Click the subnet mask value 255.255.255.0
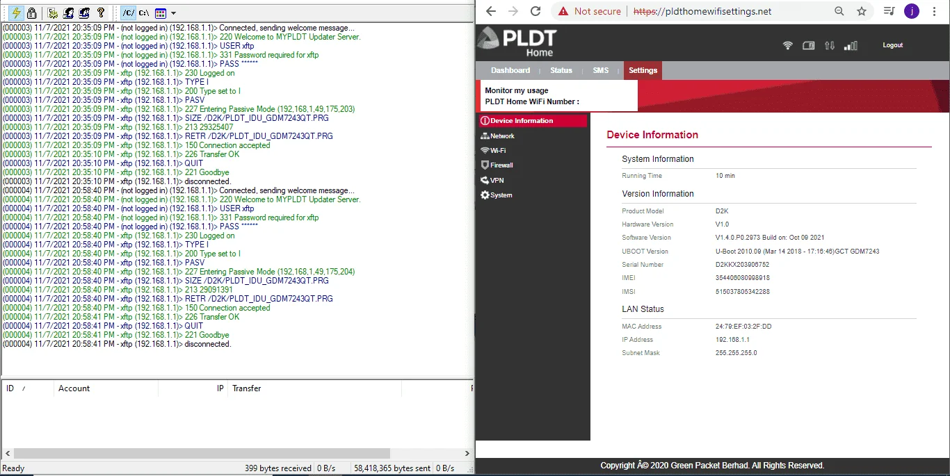950x476 pixels. 736,353
